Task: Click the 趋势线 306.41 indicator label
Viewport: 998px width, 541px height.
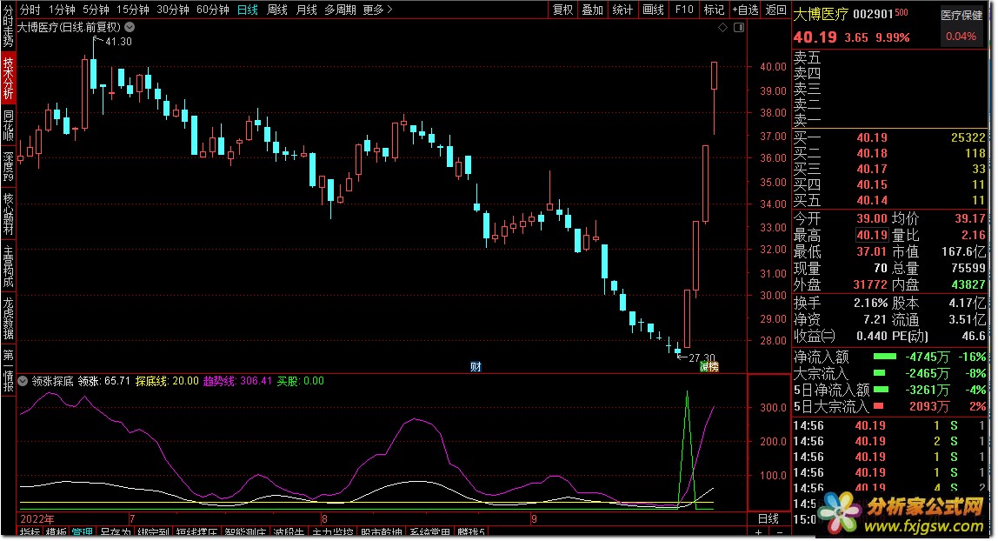Action: (x=237, y=381)
